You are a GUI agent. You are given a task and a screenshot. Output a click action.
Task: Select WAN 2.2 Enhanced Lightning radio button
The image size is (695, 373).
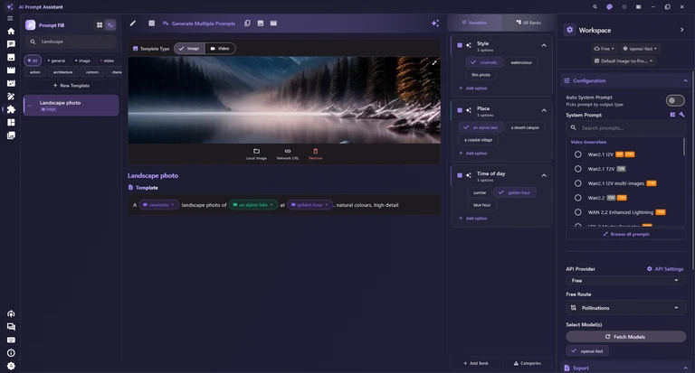[x=578, y=212]
